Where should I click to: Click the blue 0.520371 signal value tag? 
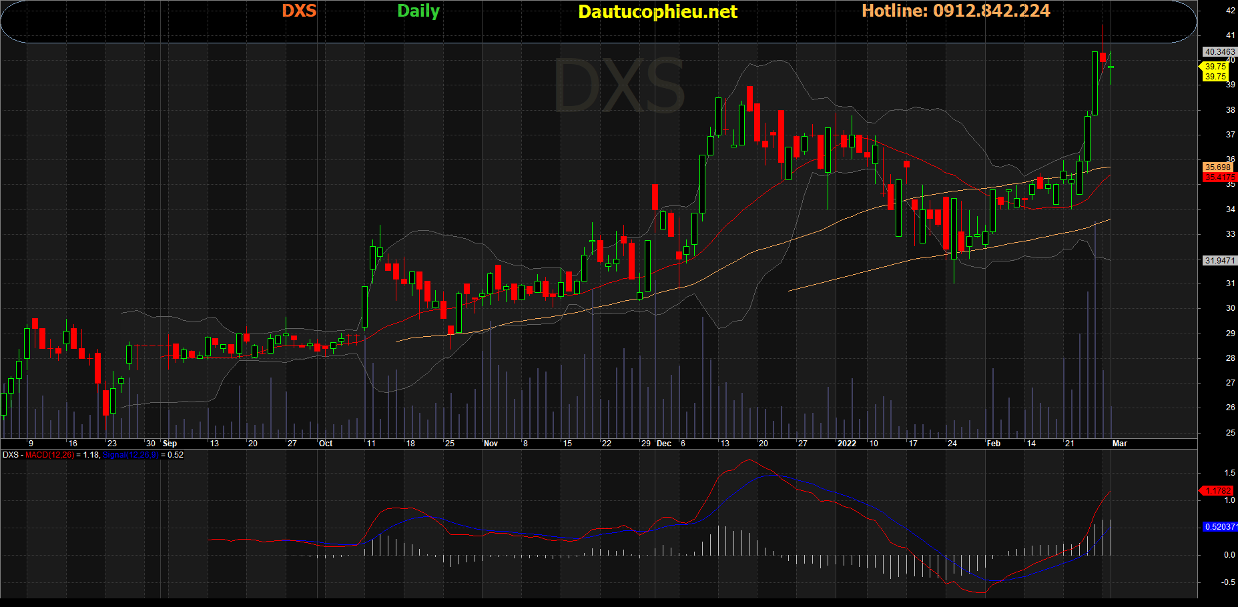(1220, 527)
